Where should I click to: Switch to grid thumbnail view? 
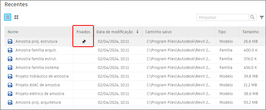[x=16, y=17]
